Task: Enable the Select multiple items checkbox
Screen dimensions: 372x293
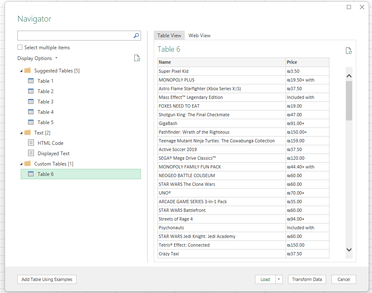Action: pyautogui.click(x=19, y=47)
